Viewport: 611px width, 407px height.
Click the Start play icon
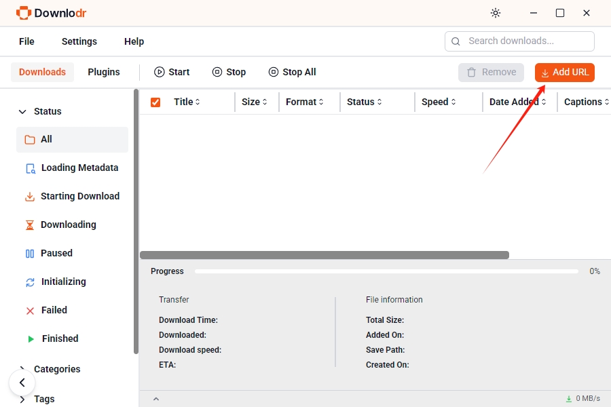159,72
